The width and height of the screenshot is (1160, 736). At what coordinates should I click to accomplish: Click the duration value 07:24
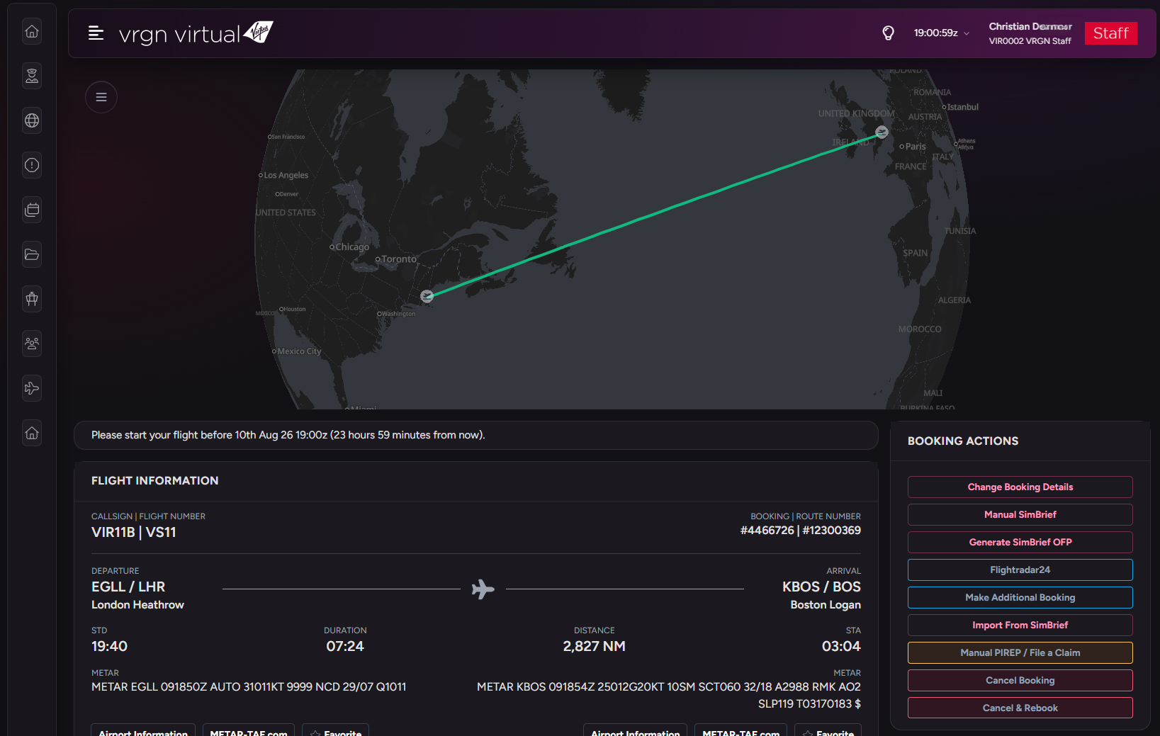(x=345, y=646)
